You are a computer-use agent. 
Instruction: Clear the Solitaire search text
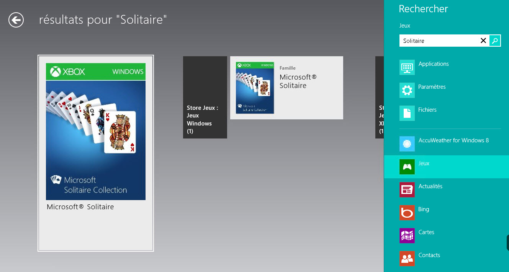coord(483,41)
